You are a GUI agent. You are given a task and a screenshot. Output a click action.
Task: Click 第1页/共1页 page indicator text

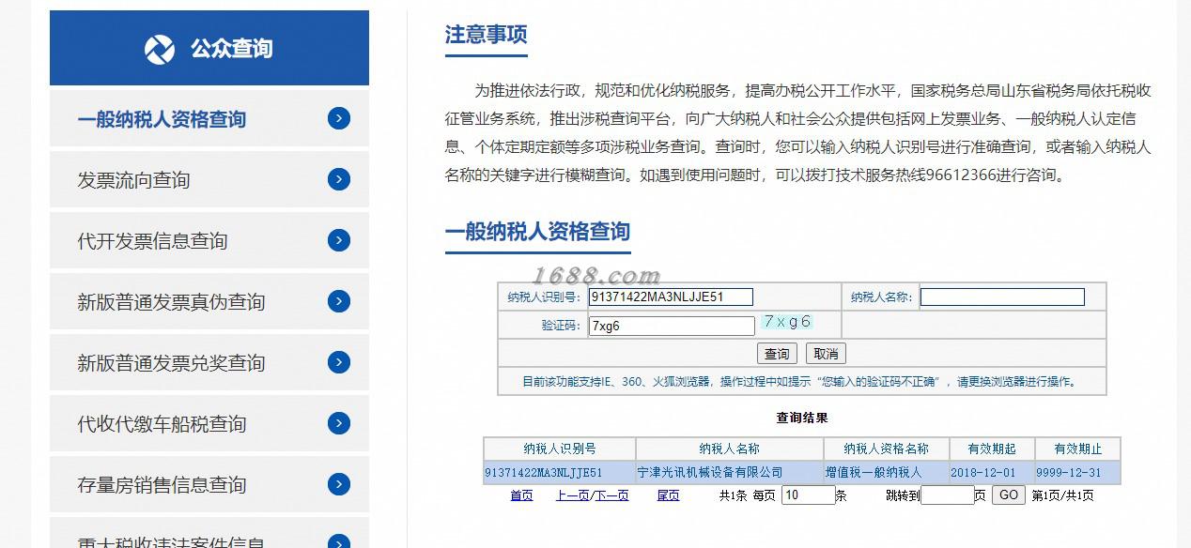[1062, 495]
